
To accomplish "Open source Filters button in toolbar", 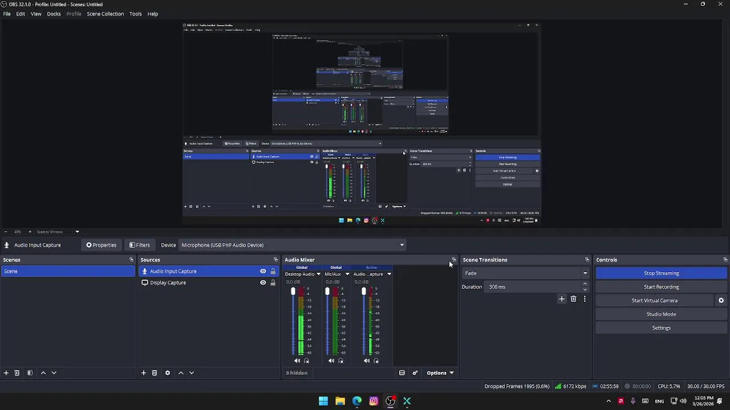I will tap(140, 245).
